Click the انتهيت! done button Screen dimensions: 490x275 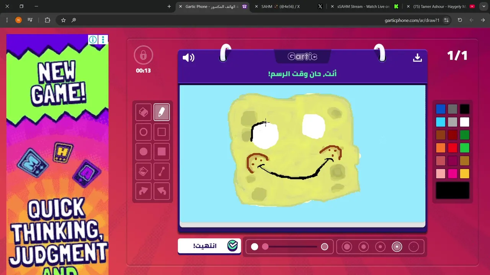(x=209, y=246)
